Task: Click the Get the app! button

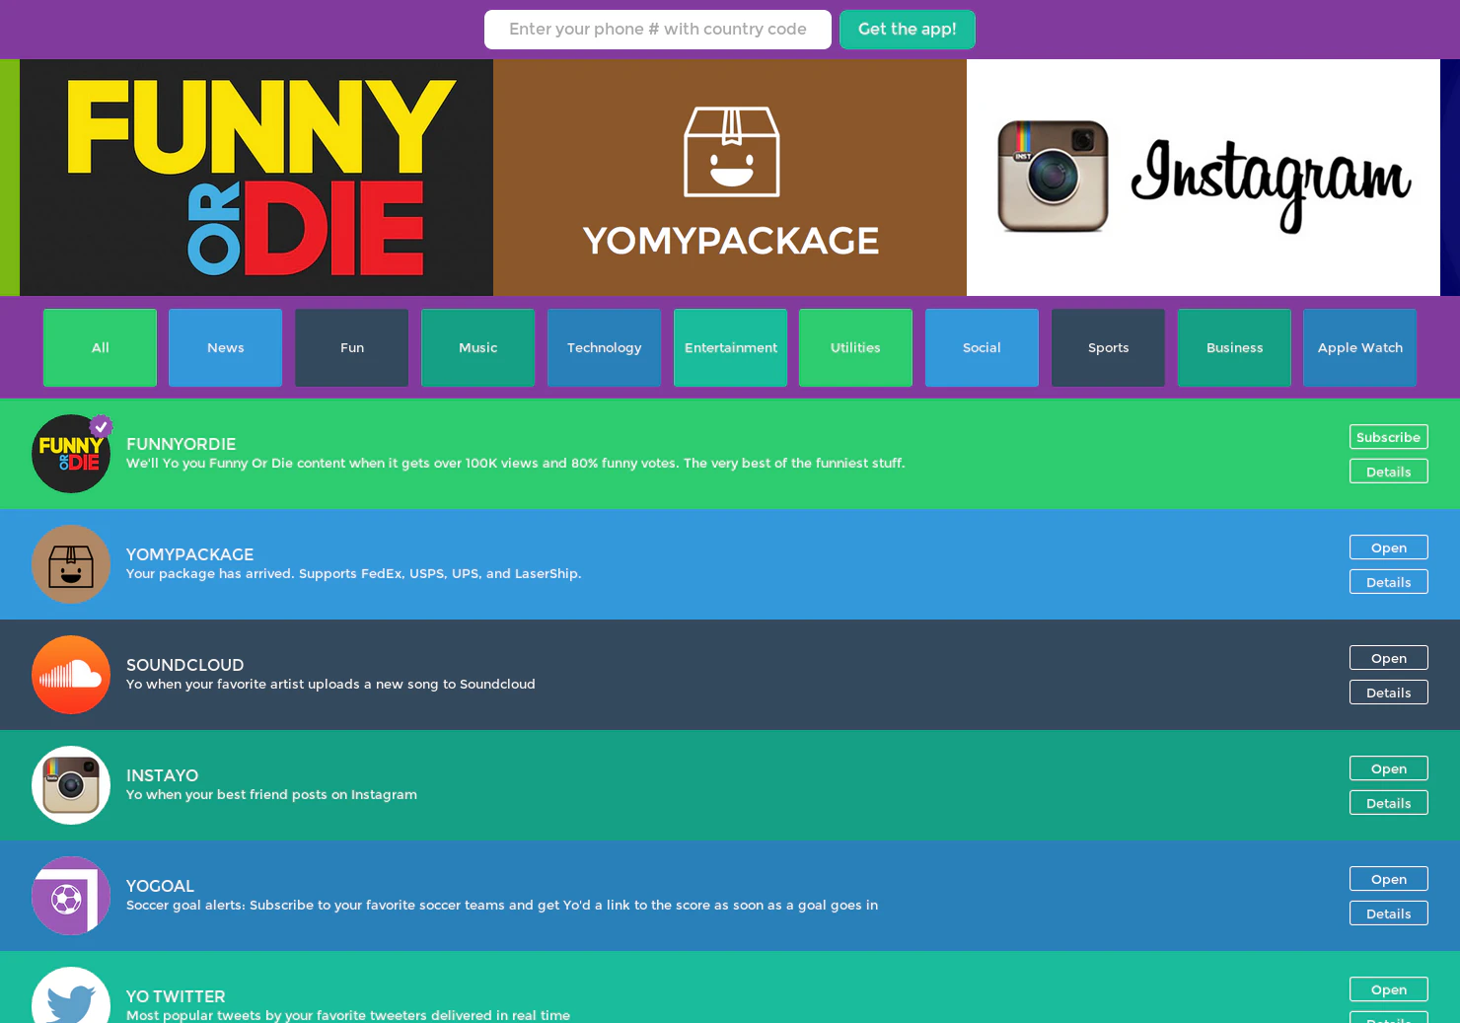Action: [x=908, y=30]
